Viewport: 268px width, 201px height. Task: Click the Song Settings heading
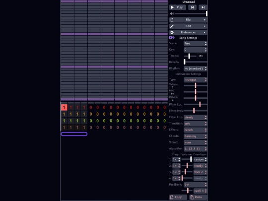click(x=188, y=38)
